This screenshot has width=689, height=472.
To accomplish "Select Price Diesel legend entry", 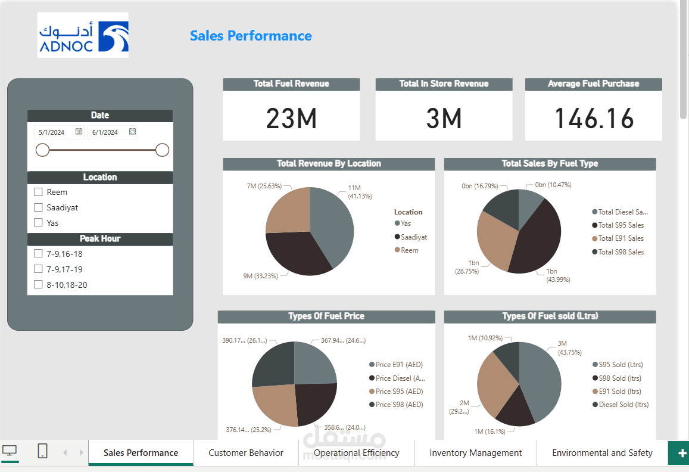I will point(397,378).
